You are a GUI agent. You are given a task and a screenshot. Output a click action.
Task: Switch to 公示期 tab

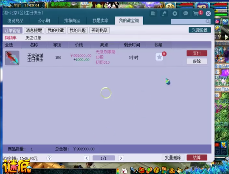tap(44, 21)
